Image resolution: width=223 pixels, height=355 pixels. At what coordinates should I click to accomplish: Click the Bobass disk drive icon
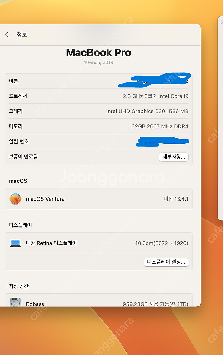[15, 302]
